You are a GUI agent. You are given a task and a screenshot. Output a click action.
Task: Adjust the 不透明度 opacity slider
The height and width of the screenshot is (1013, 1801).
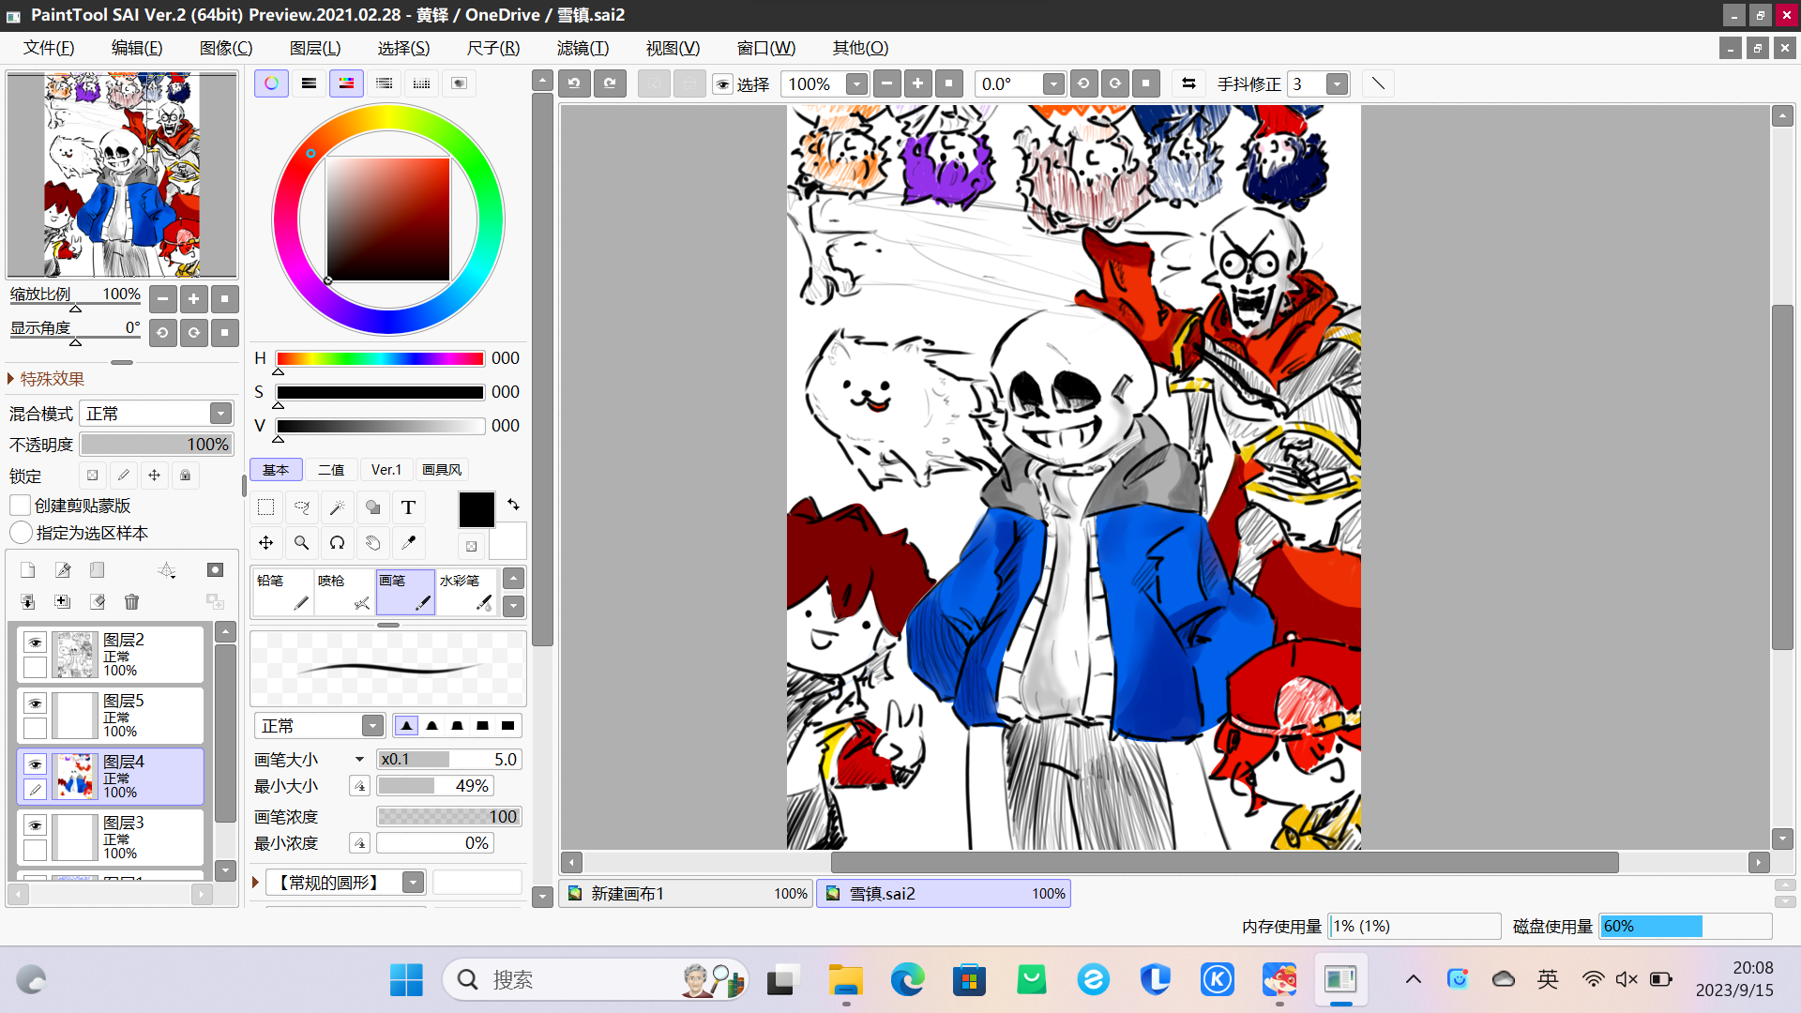(157, 444)
